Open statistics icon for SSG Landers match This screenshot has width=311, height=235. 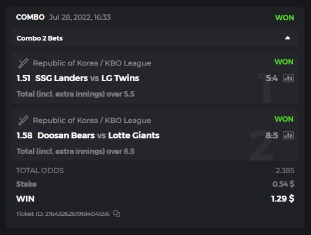click(x=288, y=78)
